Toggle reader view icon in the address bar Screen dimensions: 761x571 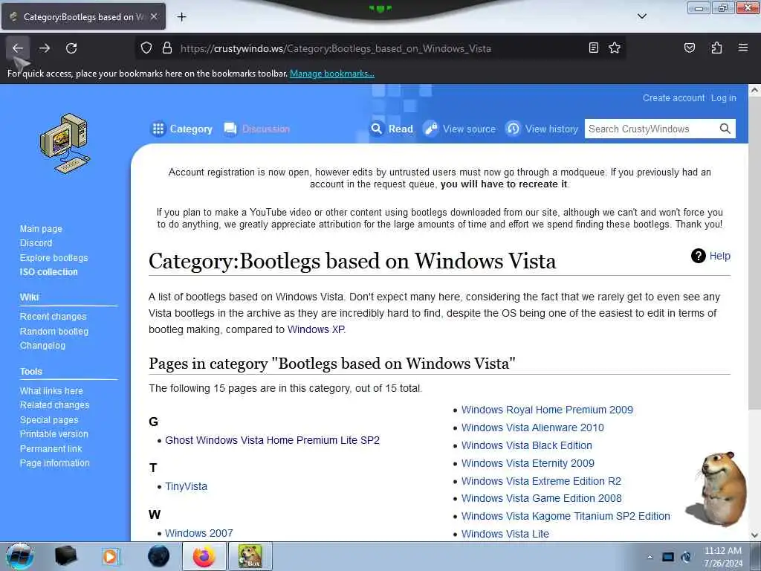[x=593, y=48]
